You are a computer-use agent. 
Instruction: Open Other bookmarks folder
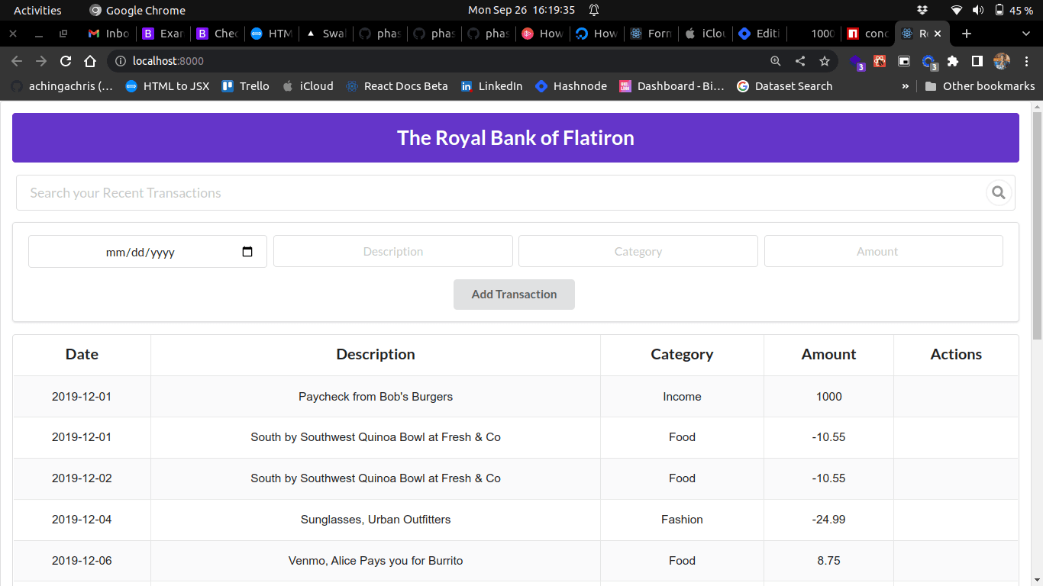coord(980,86)
